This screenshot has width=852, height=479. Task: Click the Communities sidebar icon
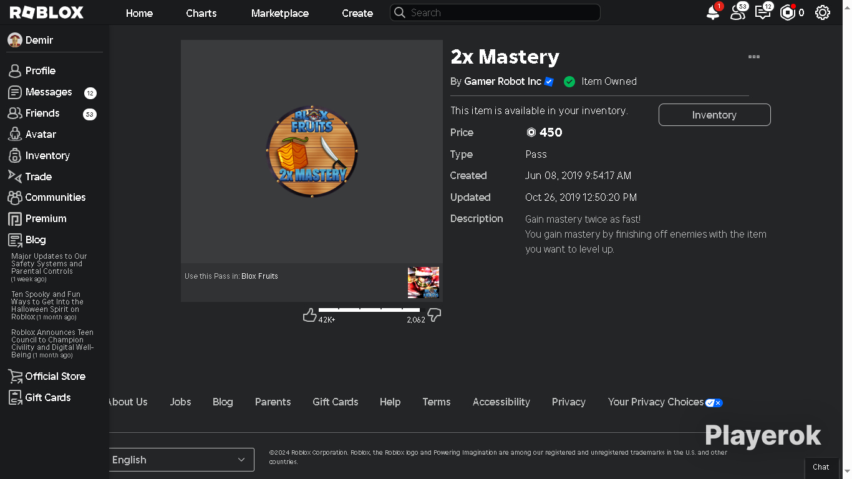pos(15,198)
